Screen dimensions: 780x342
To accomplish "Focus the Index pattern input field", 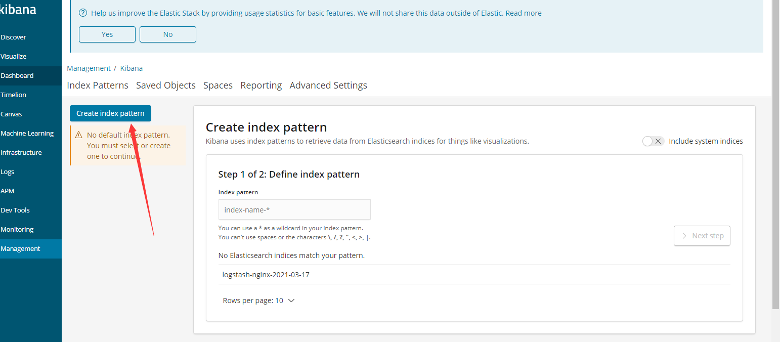I will (x=294, y=209).
